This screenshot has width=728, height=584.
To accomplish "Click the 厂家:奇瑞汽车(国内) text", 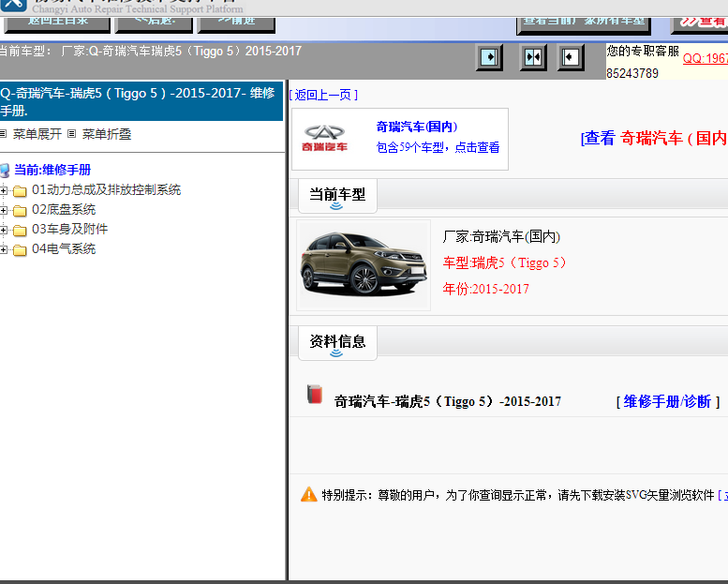I will (501, 237).
